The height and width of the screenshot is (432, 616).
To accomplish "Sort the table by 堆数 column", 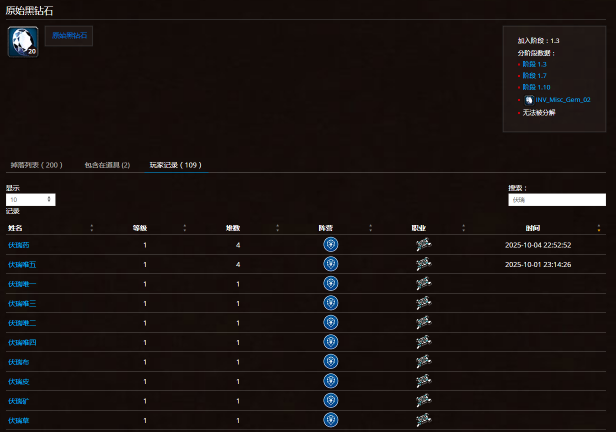I will pyautogui.click(x=233, y=228).
